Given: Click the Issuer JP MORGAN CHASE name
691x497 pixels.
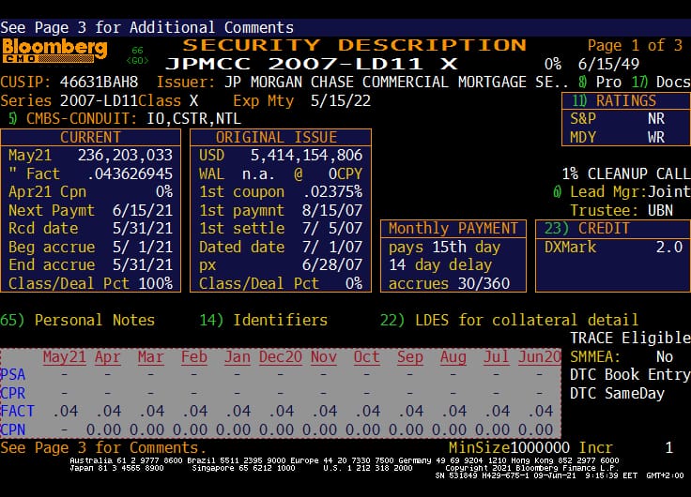Looking at the screenshot, I should 396,82.
